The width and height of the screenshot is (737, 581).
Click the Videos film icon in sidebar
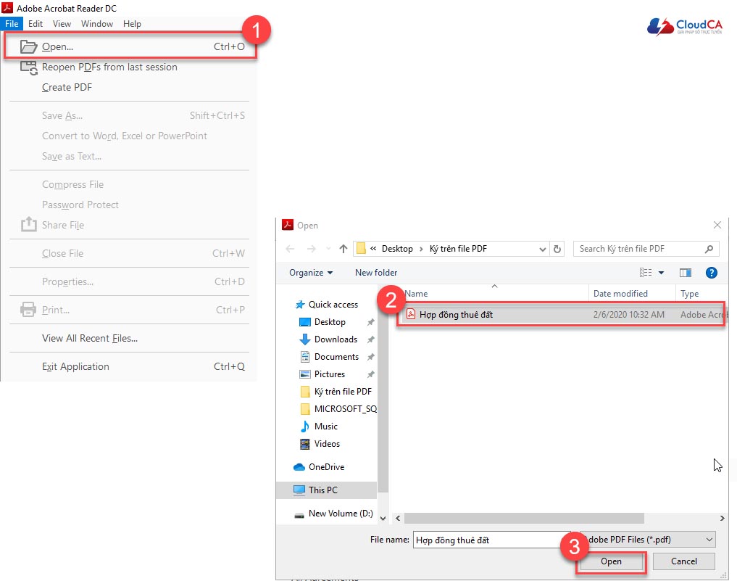(305, 444)
